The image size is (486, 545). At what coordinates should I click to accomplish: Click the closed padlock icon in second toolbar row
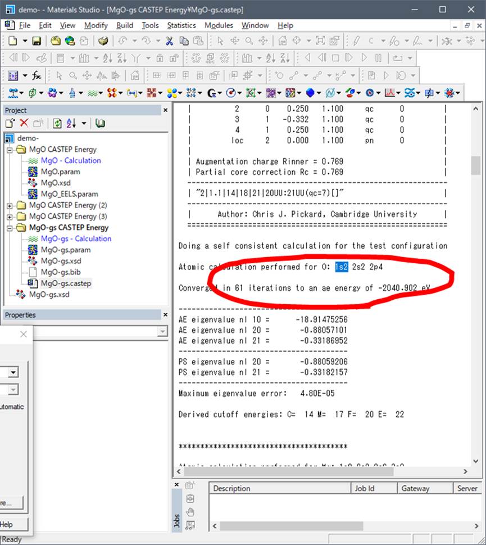[x=160, y=58]
